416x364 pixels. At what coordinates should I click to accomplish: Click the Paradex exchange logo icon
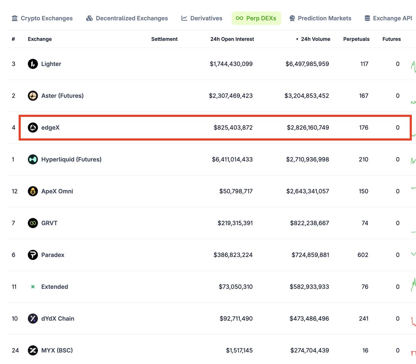[33, 255]
